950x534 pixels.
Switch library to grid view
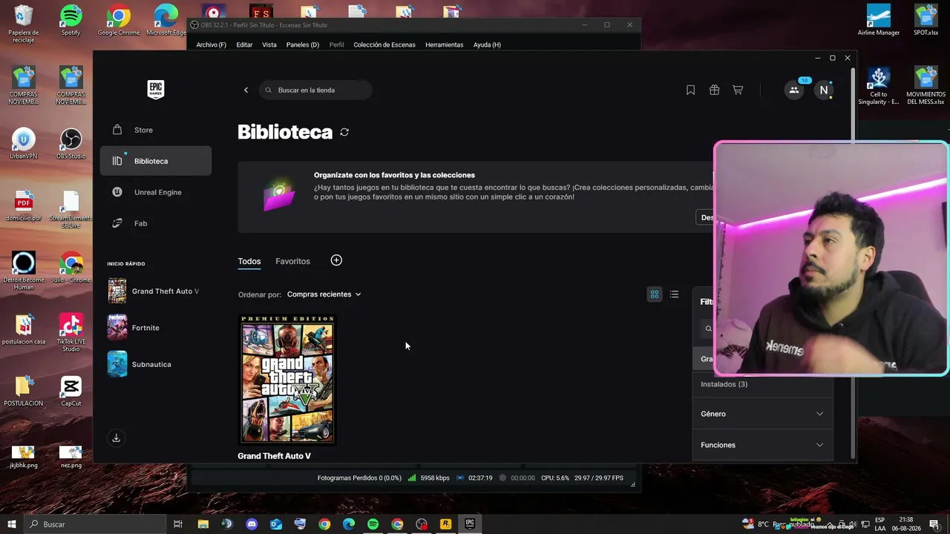coord(655,294)
